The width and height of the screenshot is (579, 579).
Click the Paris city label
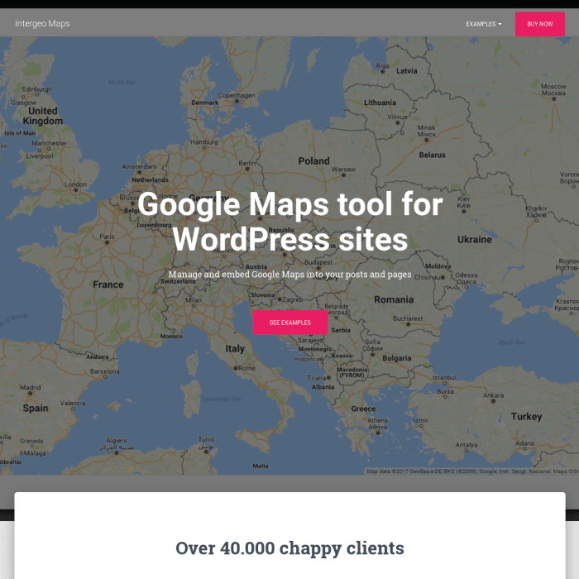point(107,237)
